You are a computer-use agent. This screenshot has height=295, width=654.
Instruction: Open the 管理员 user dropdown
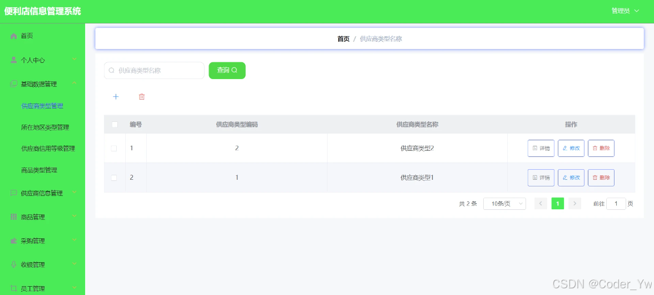point(625,11)
